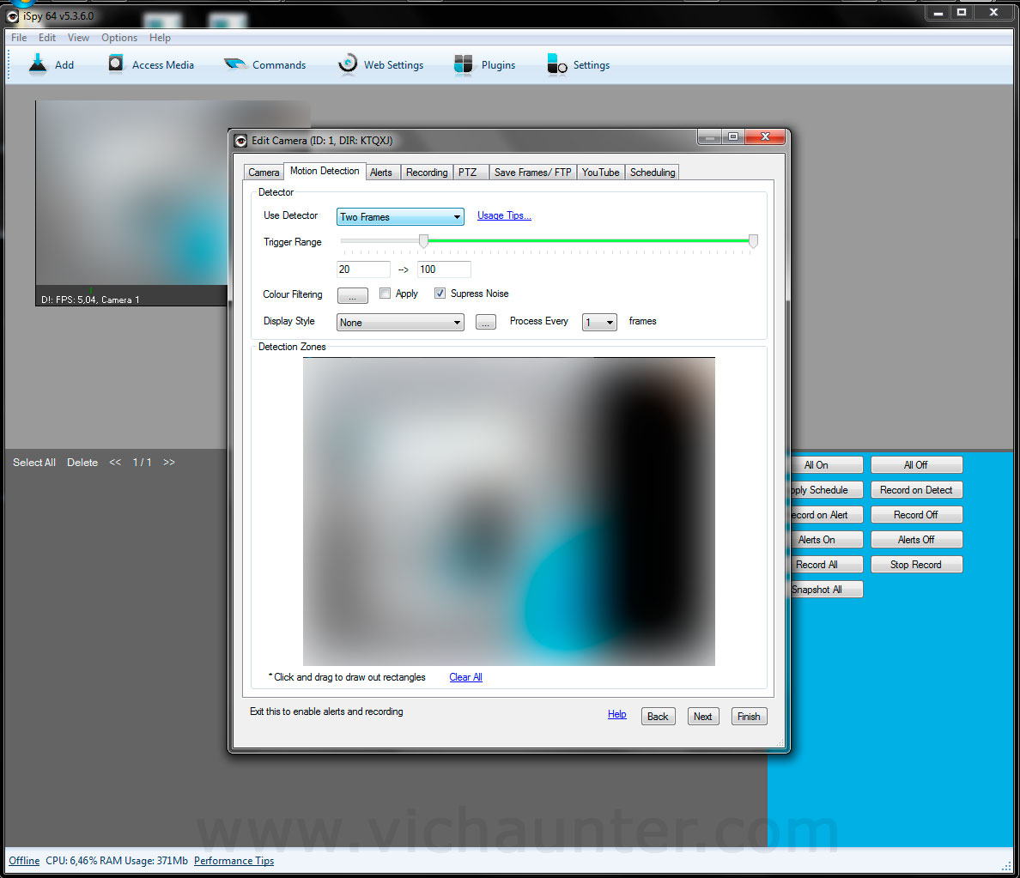Expand the Display Style dropdown
The width and height of the screenshot is (1020, 878).
[400, 322]
